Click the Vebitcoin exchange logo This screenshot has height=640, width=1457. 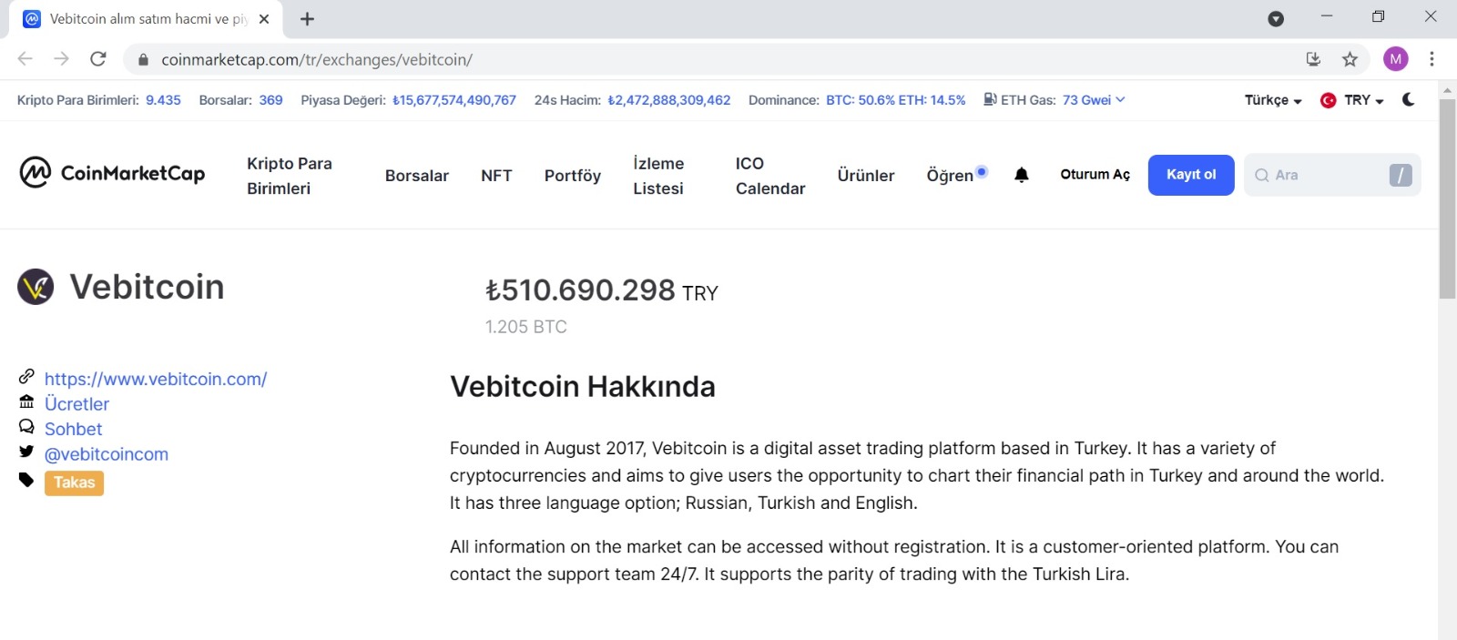click(x=36, y=287)
